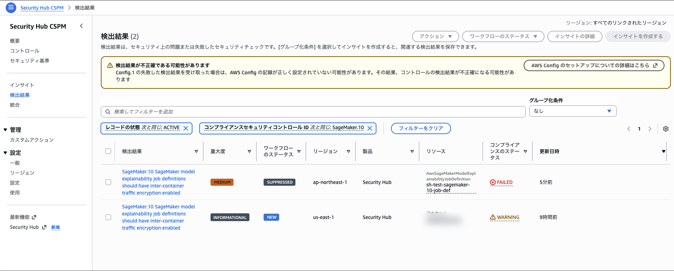Open カスタムアクション in the sidebar
Image resolution: width=674 pixels, height=271 pixels.
click(32, 140)
